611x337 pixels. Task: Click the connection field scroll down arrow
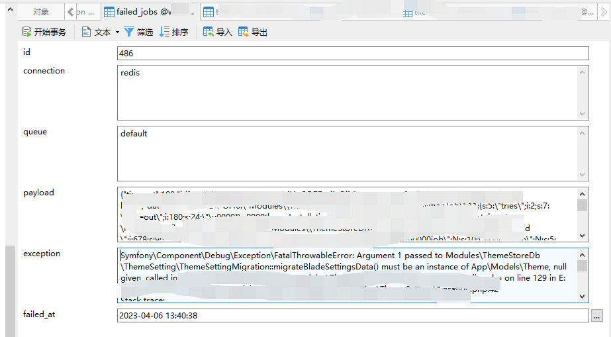[x=582, y=114]
